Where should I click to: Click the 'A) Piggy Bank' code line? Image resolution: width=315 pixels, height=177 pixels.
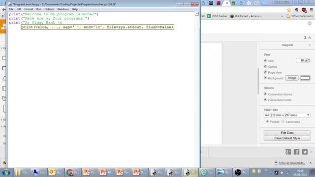35,23
